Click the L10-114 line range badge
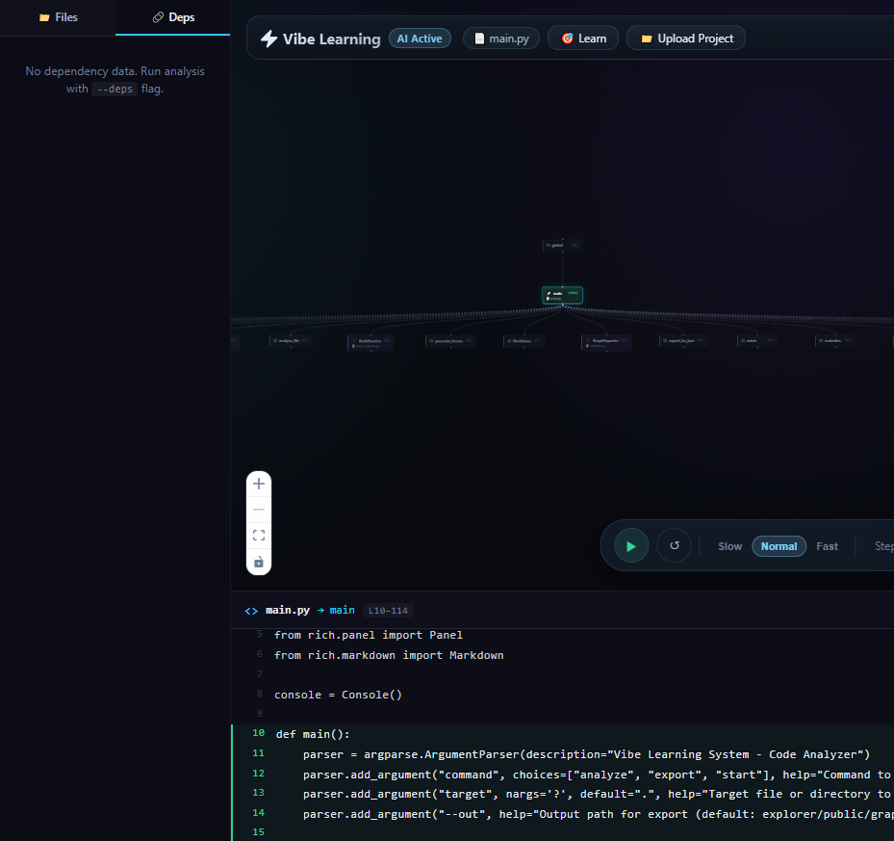Screen dimensions: 894x841 click(x=388, y=611)
